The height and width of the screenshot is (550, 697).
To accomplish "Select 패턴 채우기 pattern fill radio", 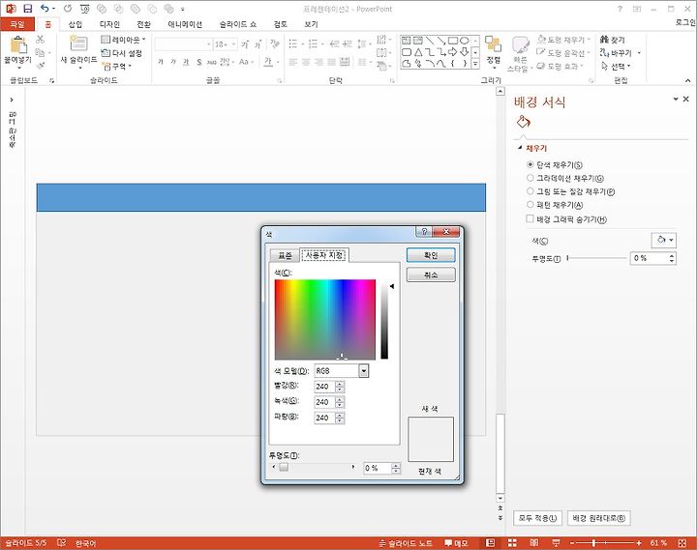I will pos(530,205).
